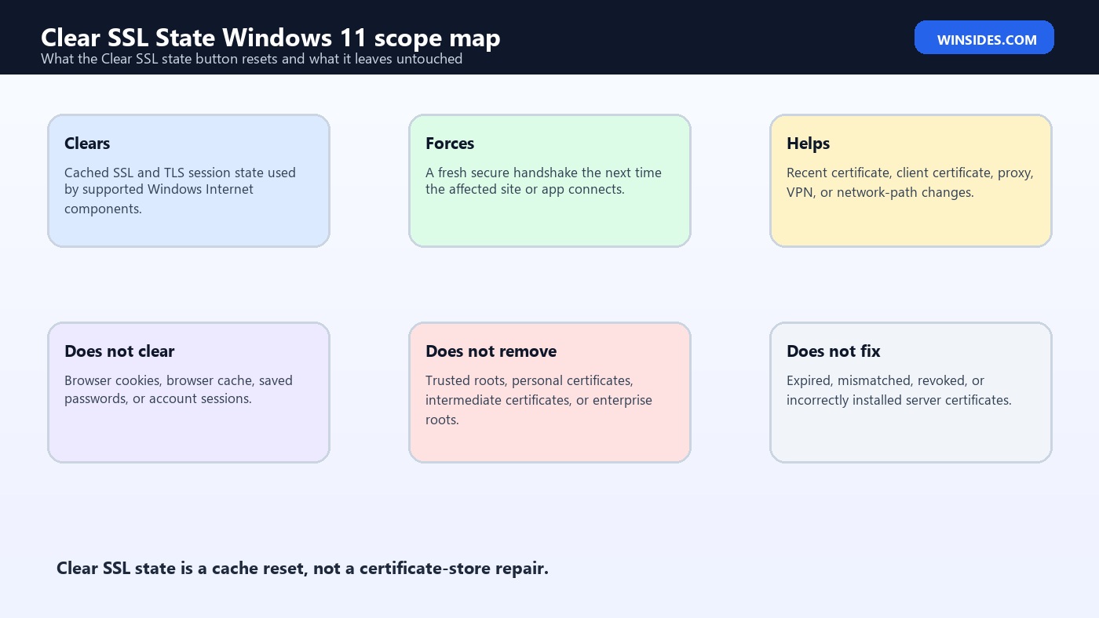1099x618 pixels.
Task: Click the 'Expired, mismatched, revoked' description text
Action: click(899, 390)
